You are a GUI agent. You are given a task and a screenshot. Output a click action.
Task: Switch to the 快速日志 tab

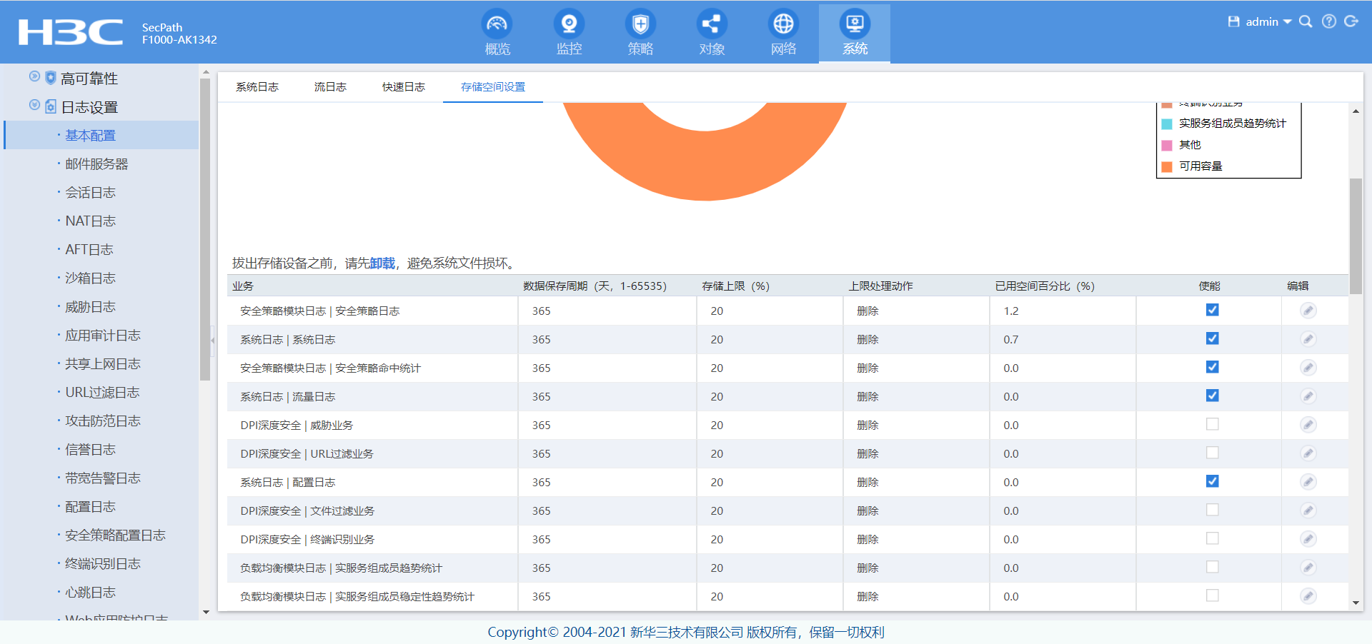(x=403, y=87)
